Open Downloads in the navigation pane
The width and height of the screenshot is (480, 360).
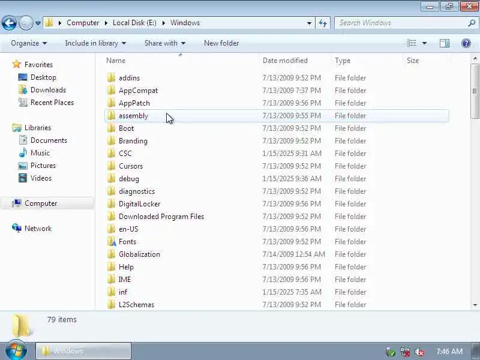pos(48,90)
